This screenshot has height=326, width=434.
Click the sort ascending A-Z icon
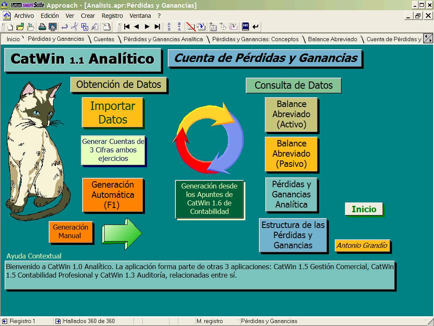169,27
